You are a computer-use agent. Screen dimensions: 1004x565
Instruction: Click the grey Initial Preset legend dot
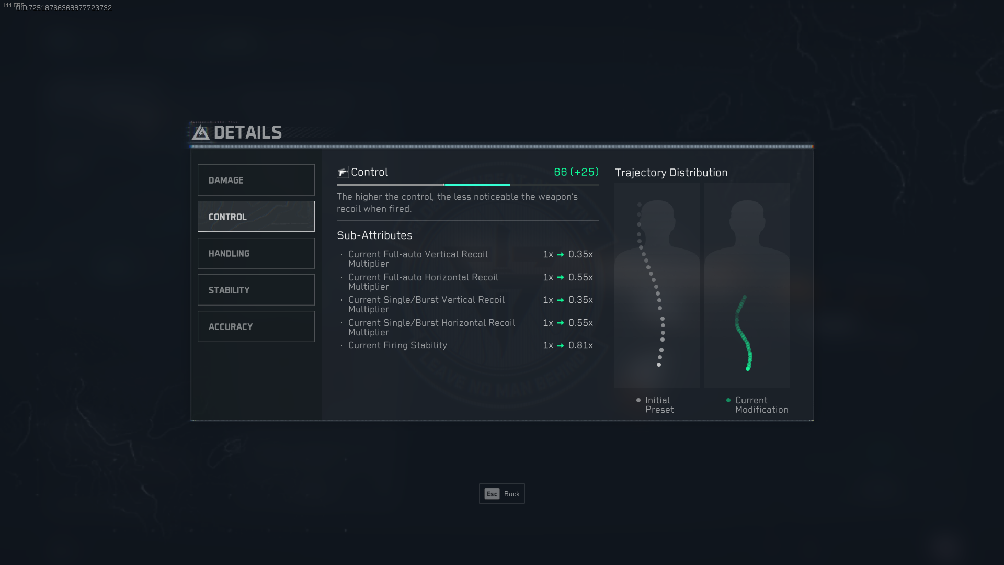[x=638, y=400]
